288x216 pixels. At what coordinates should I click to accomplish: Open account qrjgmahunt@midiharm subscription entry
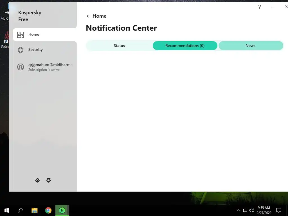pyautogui.click(x=45, y=67)
